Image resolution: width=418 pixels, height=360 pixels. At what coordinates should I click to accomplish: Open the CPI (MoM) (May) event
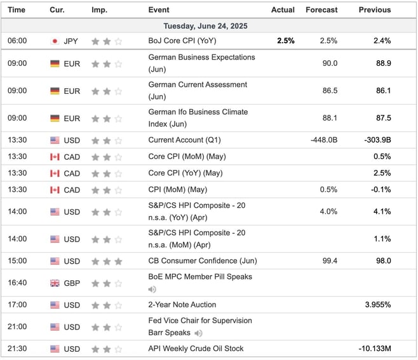click(x=178, y=190)
